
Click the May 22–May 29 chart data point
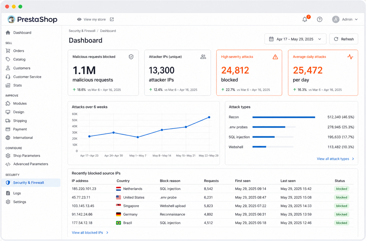209,117
